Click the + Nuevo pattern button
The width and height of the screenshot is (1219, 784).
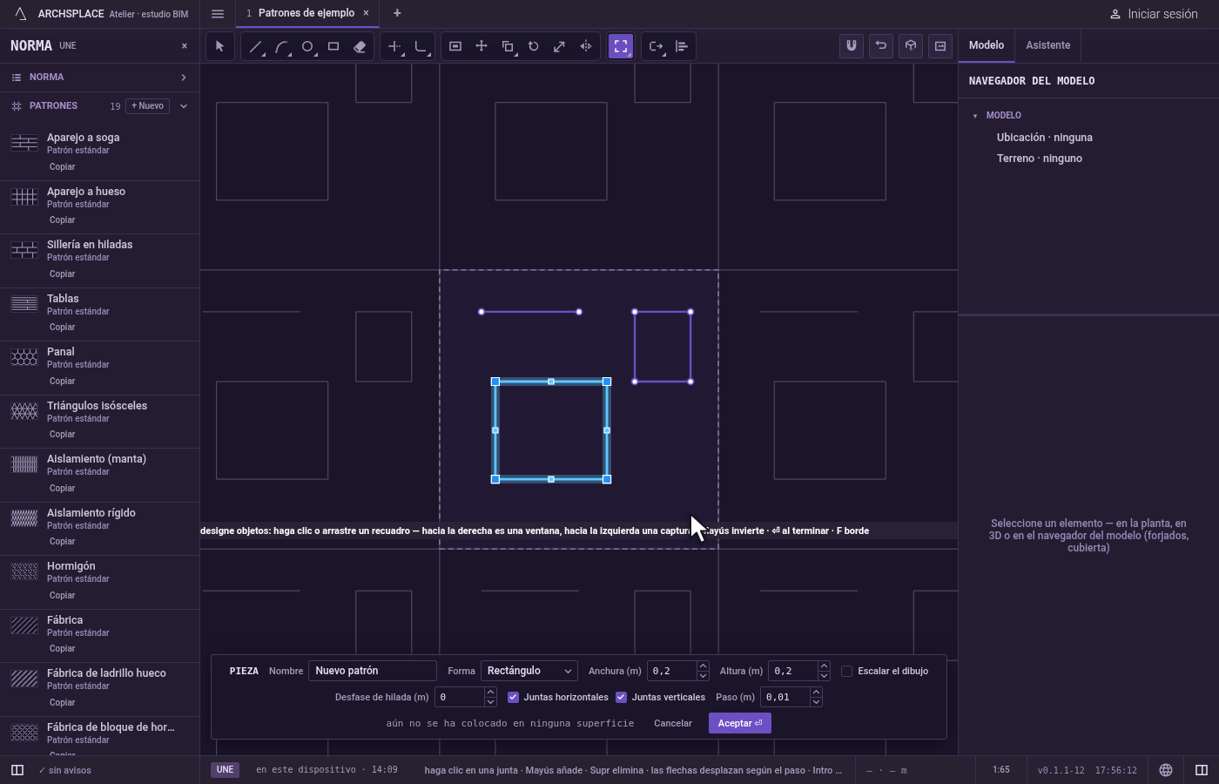pyautogui.click(x=148, y=106)
